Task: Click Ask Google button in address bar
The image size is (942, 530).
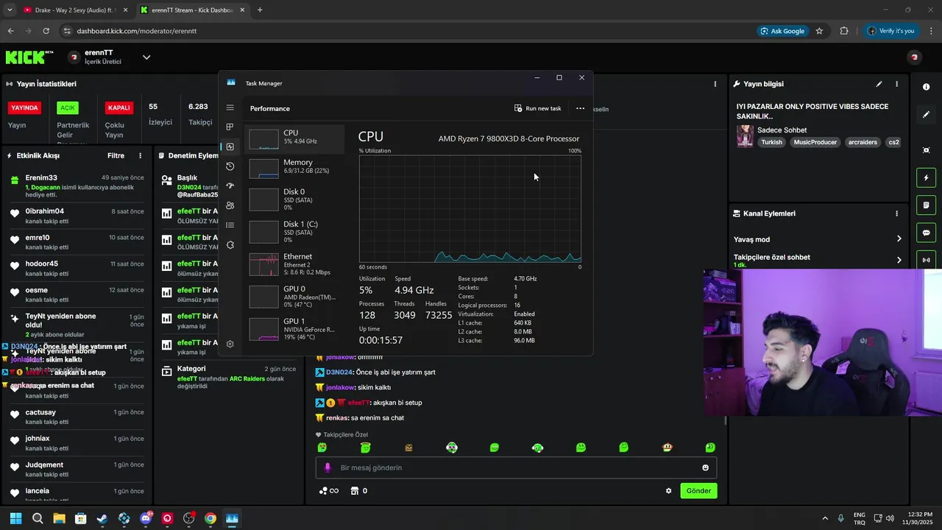Action: click(x=782, y=31)
